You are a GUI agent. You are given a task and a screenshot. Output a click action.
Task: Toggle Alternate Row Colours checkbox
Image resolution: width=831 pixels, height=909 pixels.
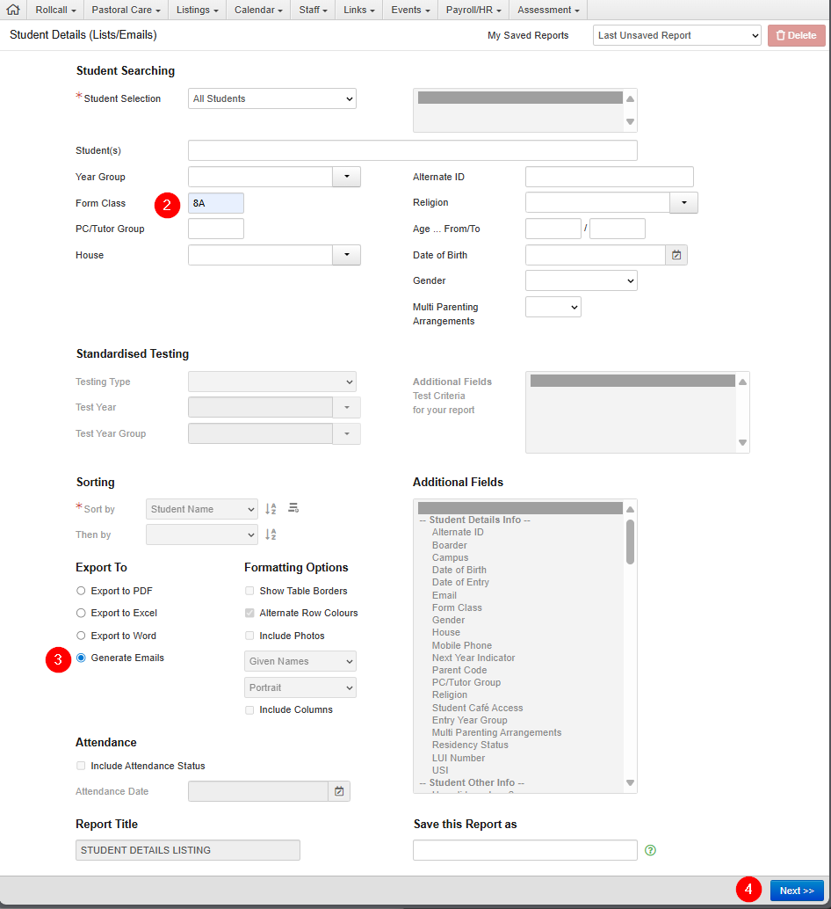[x=249, y=613]
